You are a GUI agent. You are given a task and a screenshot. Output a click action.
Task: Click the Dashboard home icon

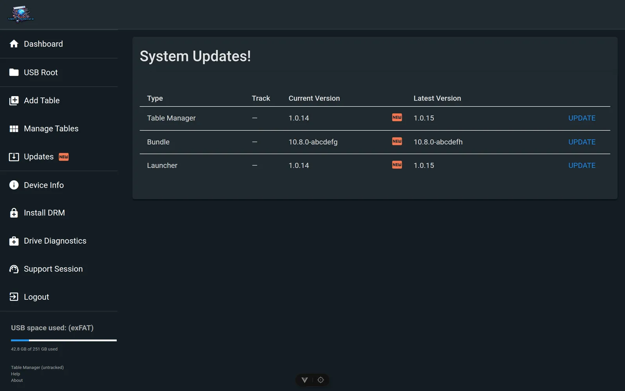(14, 44)
